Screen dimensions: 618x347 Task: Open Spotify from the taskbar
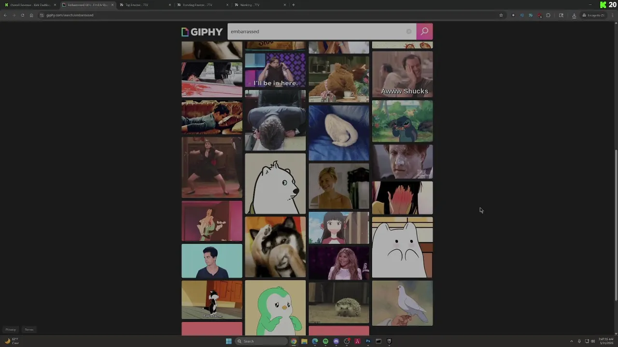[325, 341]
